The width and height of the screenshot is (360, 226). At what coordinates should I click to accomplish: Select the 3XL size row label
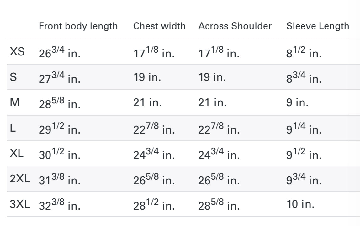(20, 204)
